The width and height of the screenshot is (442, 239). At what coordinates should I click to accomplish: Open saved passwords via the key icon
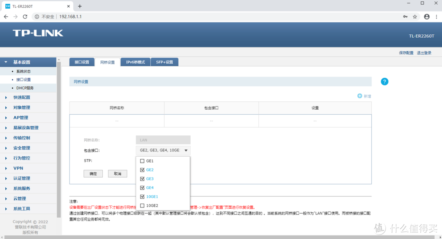coord(405,16)
